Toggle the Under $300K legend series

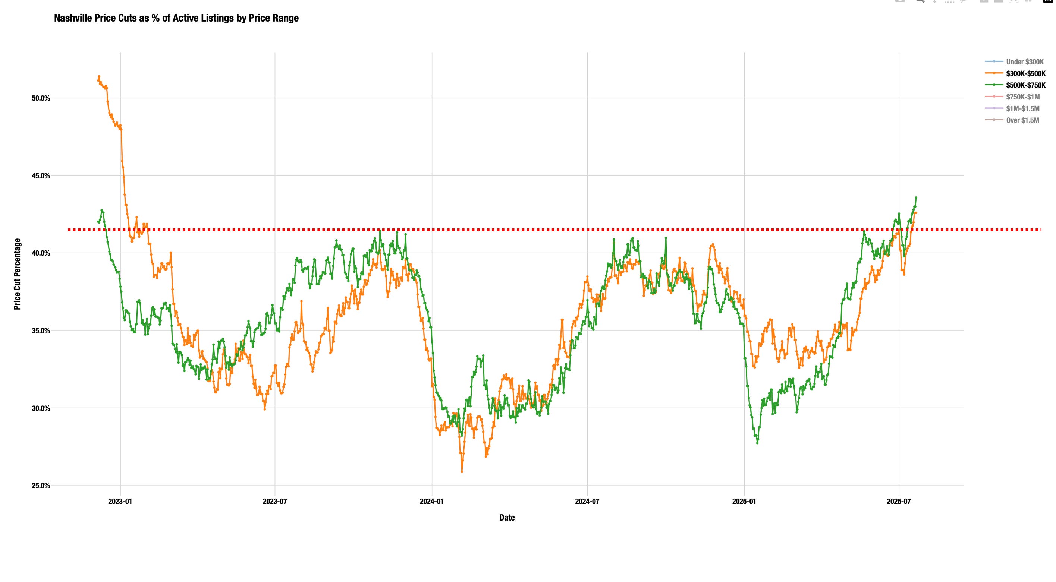point(1014,62)
